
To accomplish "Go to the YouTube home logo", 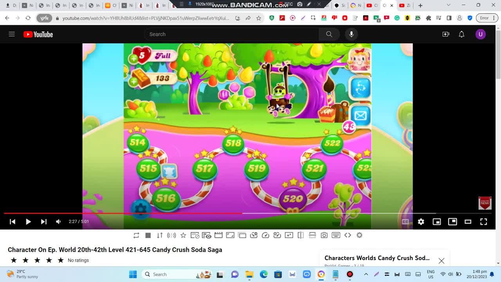I will [38, 34].
